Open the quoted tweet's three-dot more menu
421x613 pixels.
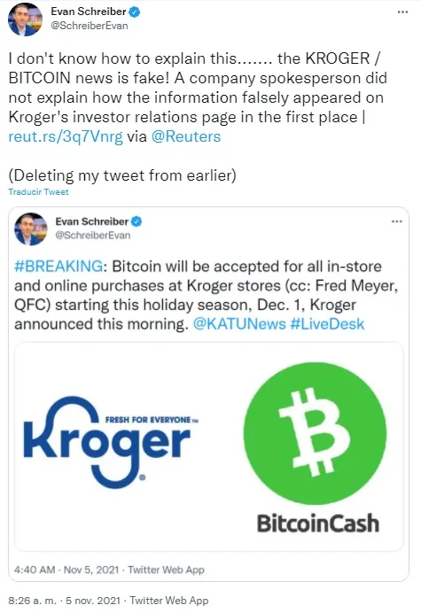point(397,221)
